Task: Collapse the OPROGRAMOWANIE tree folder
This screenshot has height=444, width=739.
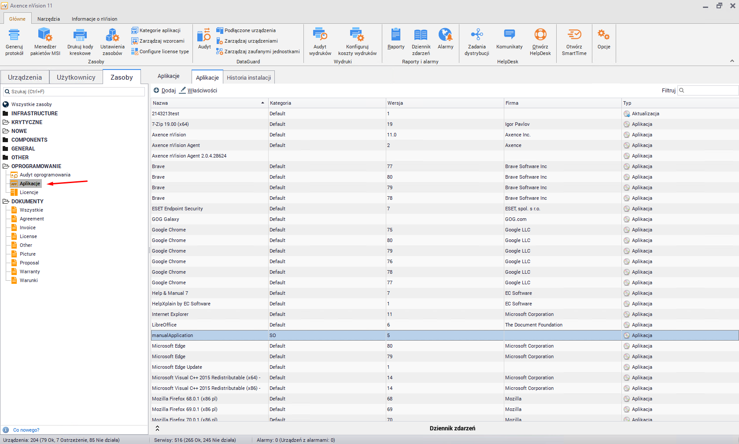Action: [6, 166]
